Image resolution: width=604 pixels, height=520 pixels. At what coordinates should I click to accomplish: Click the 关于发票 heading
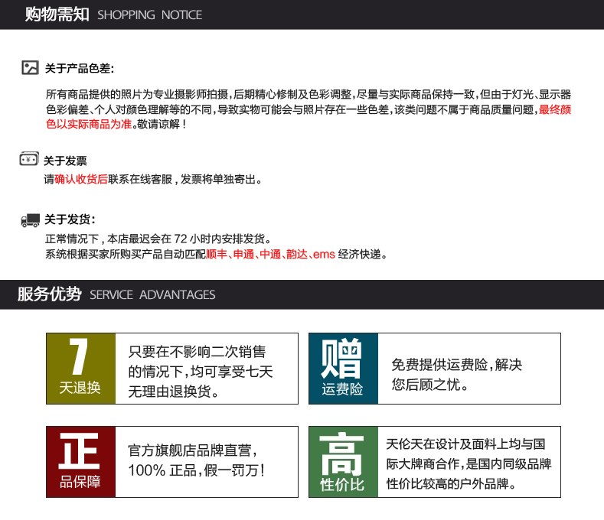click(65, 161)
